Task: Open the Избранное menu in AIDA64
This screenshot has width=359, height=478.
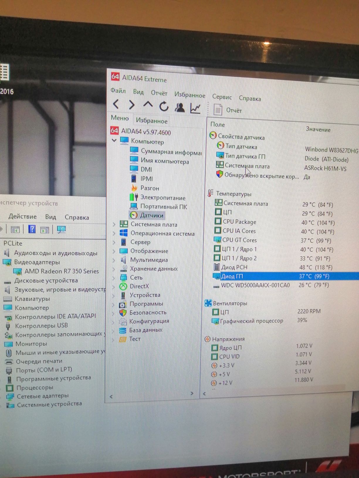Action: click(190, 95)
